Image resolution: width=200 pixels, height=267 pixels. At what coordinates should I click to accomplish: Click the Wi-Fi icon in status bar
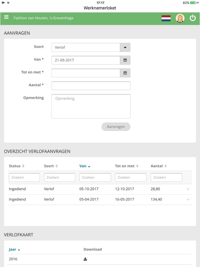(8, 3)
